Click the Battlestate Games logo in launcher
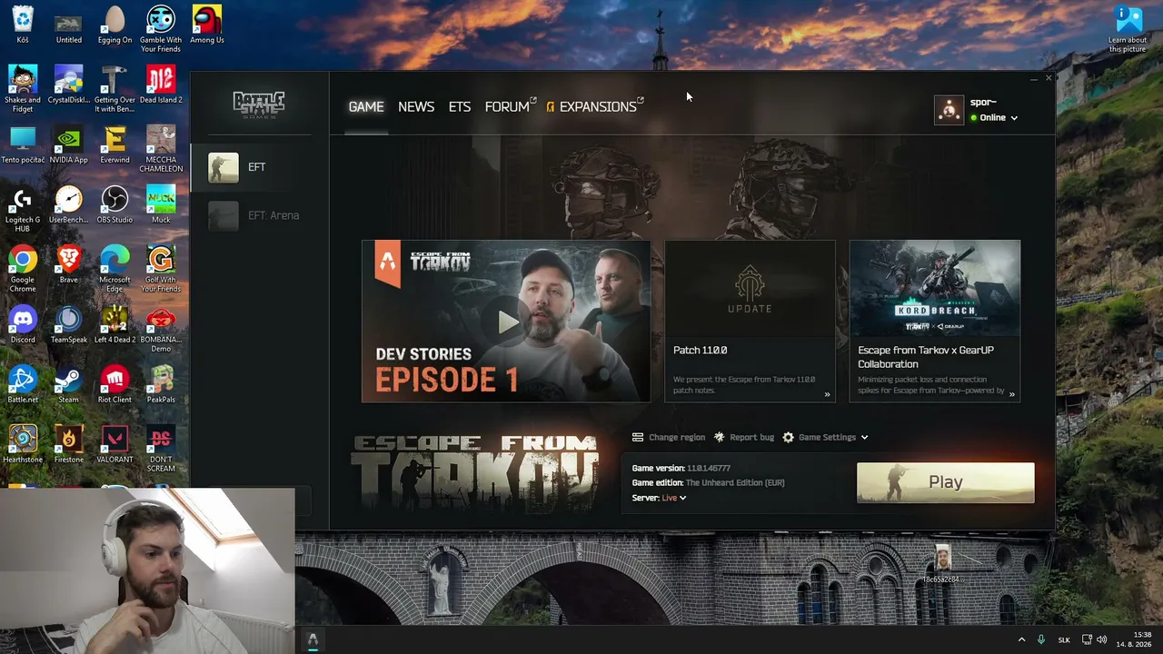The height and width of the screenshot is (654, 1163). tap(259, 104)
